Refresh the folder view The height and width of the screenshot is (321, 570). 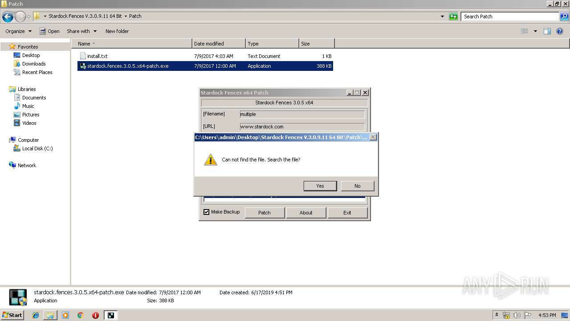[453, 16]
